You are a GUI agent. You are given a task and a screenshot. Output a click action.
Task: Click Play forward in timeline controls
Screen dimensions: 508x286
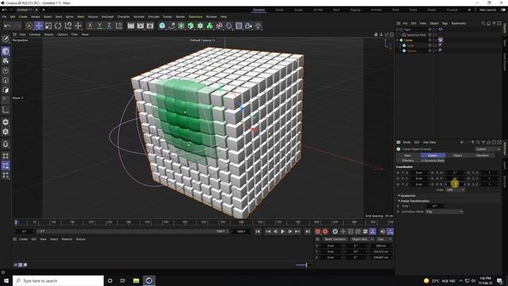click(x=283, y=231)
